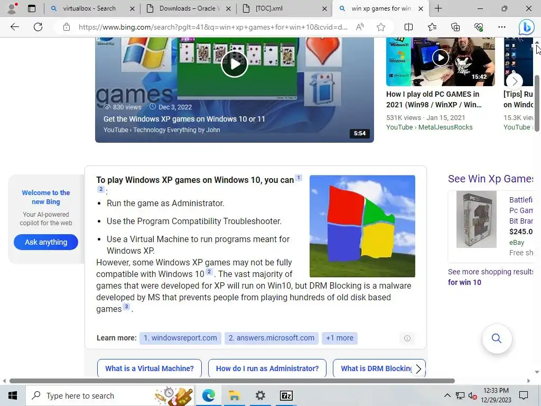Select How do I run as Administrator?
Viewport: 541px width, 406px height.
(267, 368)
